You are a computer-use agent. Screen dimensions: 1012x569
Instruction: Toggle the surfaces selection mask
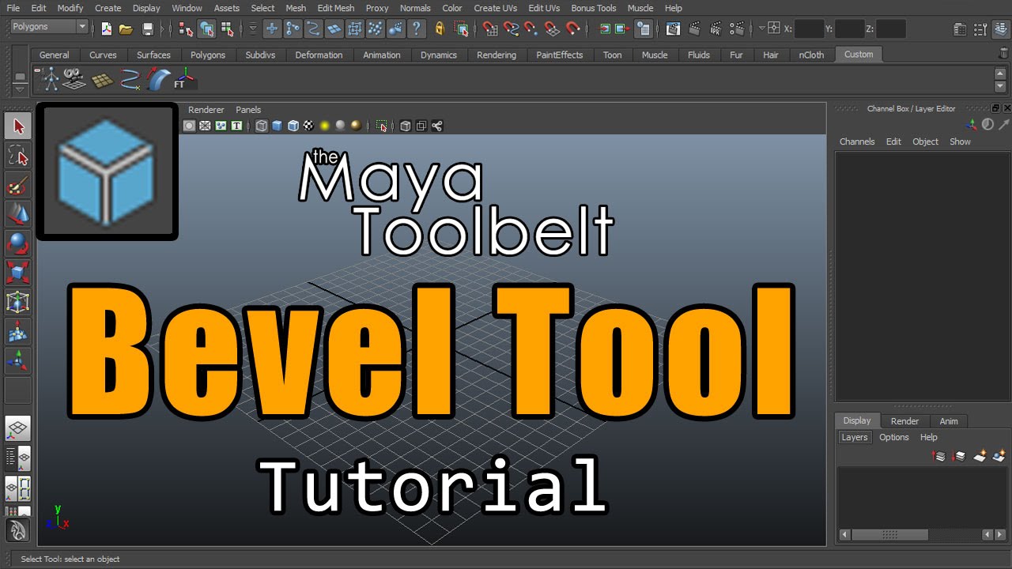(334, 29)
